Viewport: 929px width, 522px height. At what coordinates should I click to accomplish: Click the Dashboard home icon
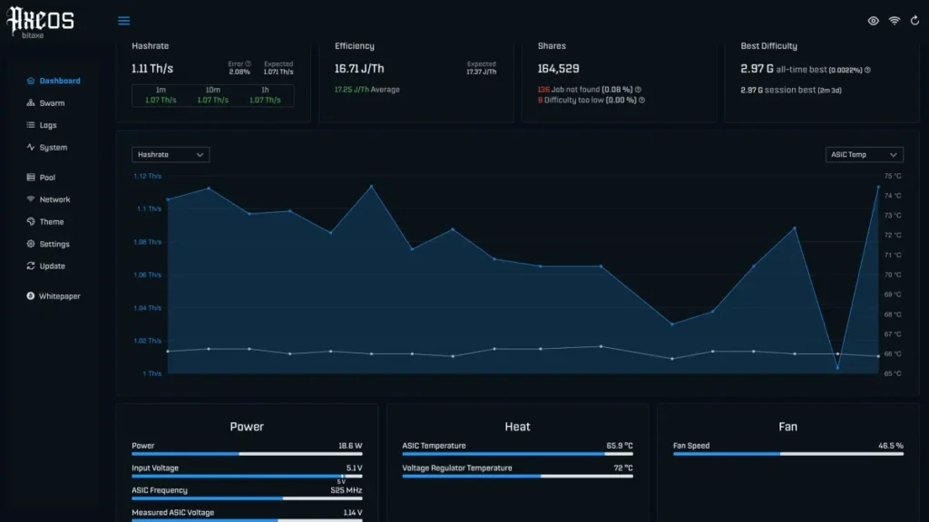pos(31,81)
